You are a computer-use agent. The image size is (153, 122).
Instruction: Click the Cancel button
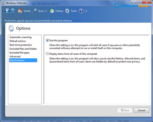pyautogui.click(x=141, y=110)
